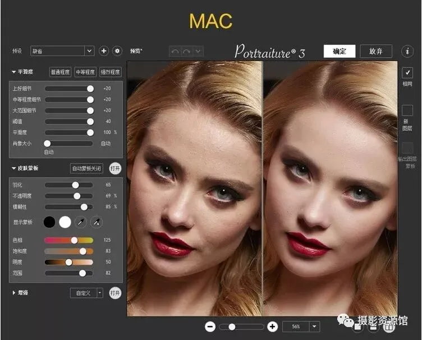
Task: Open preset settings gear icon
Action: click(117, 51)
